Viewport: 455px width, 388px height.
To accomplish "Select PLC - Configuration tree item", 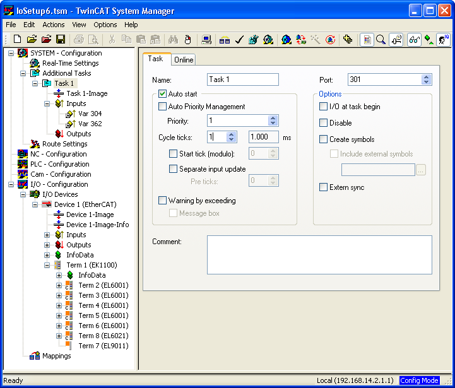I will [x=60, y=164].
